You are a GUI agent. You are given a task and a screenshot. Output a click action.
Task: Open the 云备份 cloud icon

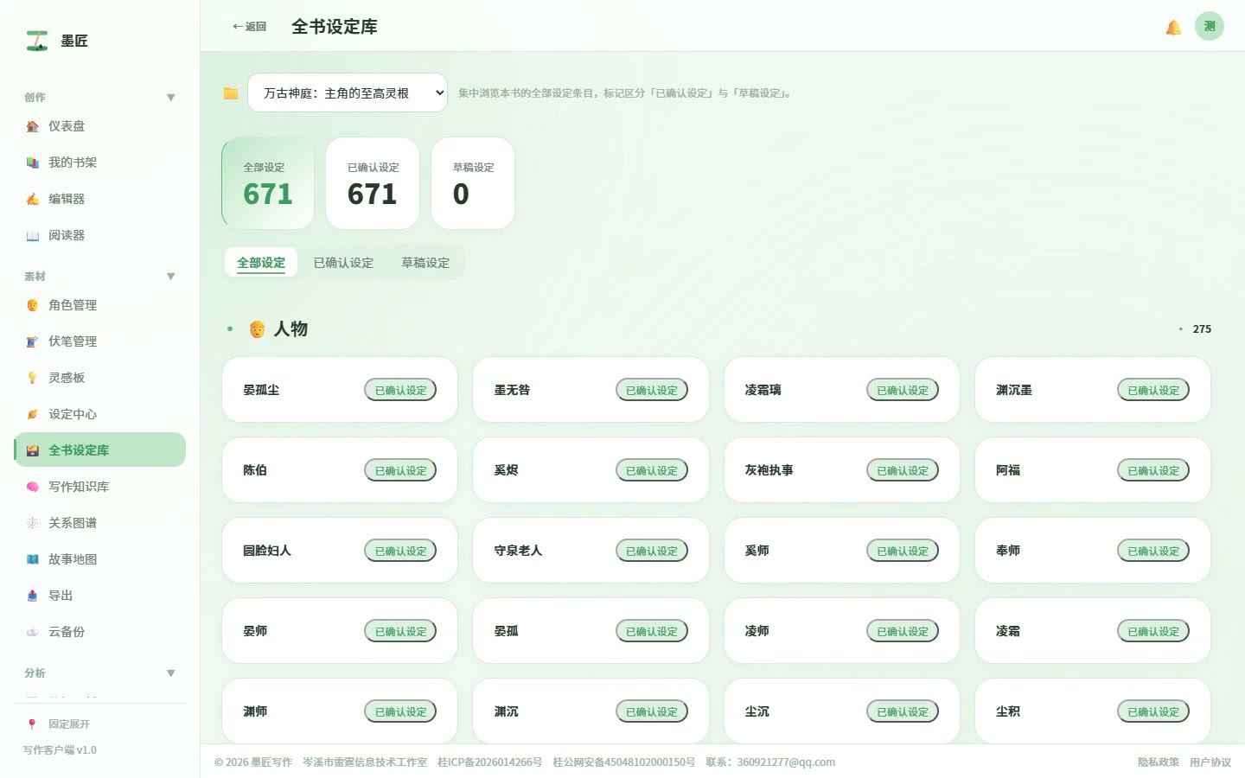point(32,632)
